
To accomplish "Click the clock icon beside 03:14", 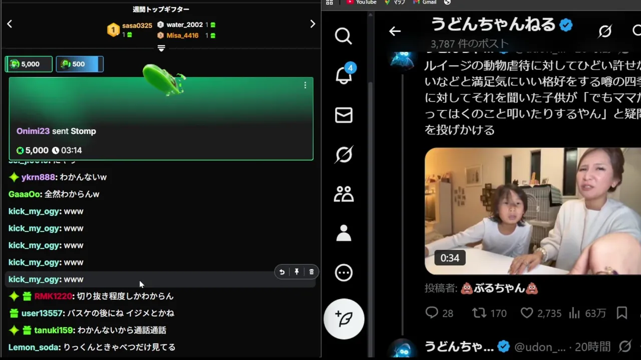I will pyautogui.click(x=56, y=150).
